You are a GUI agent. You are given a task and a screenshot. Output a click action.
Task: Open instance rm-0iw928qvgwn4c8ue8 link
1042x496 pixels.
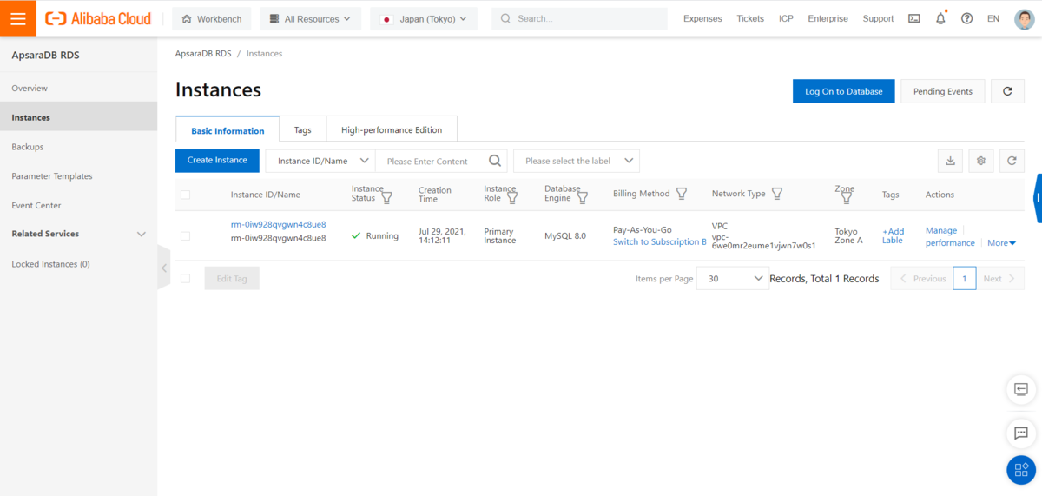[279, 224]
